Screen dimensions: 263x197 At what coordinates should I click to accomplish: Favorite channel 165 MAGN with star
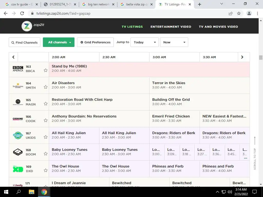(46, 104)
